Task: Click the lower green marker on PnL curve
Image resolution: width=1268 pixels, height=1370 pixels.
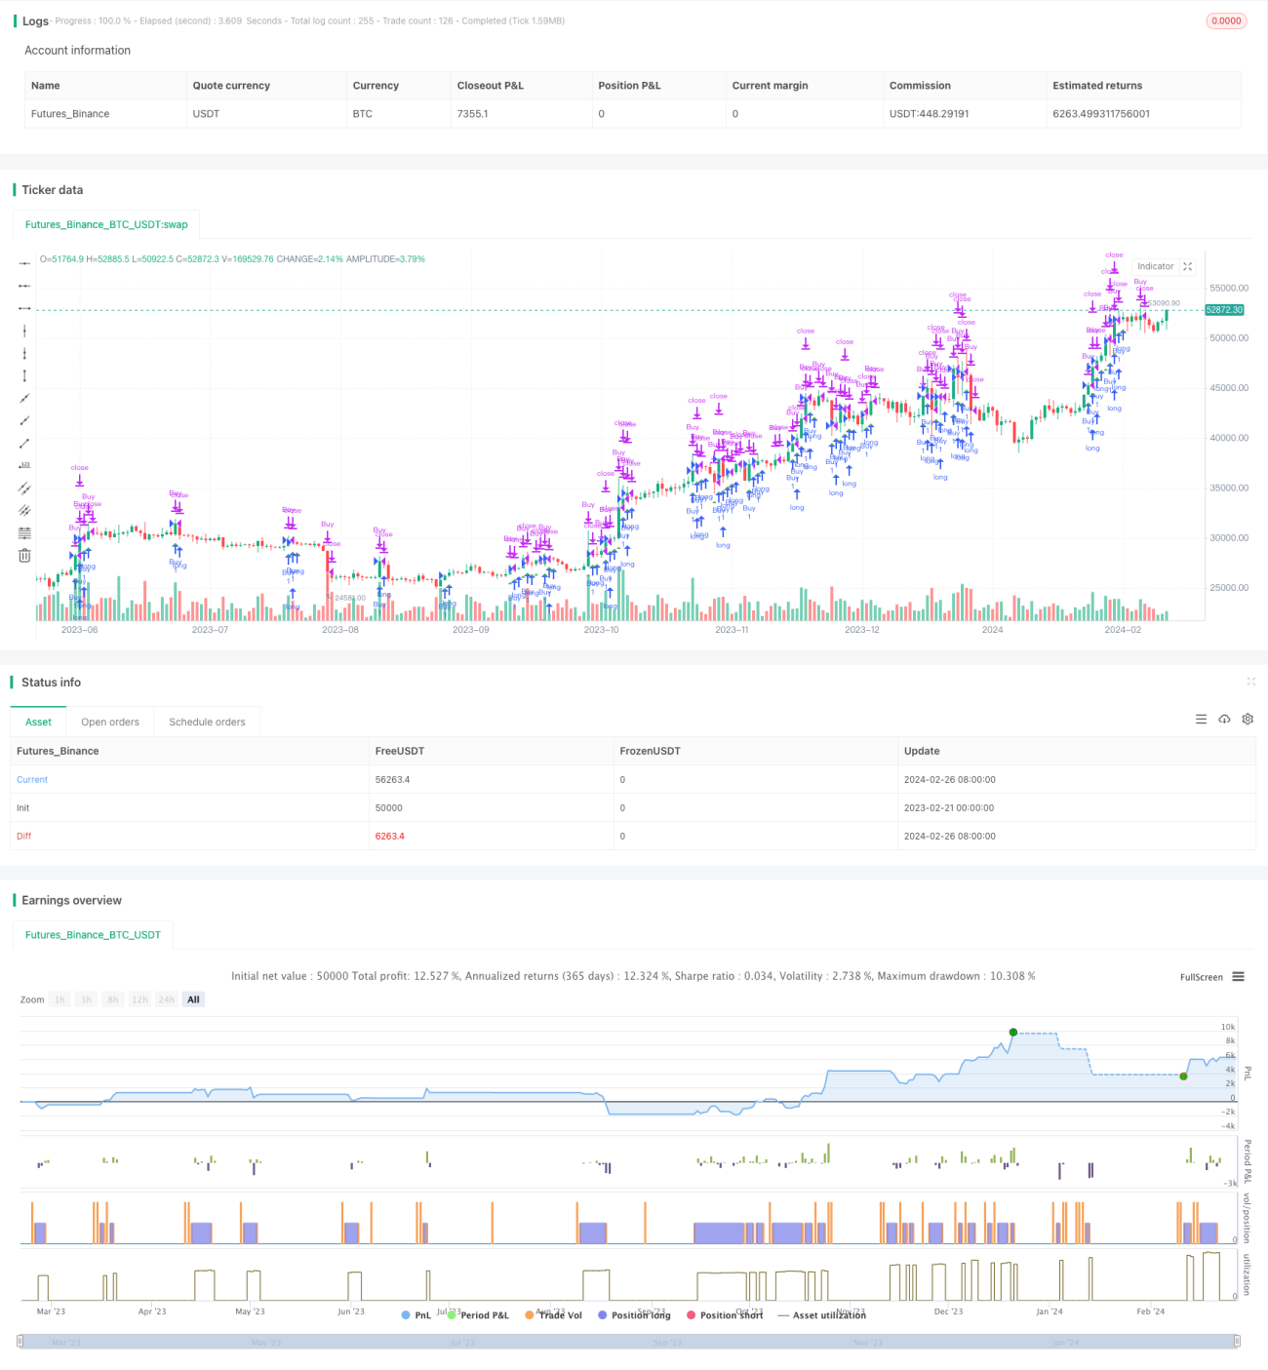Action: click(1183, 1076)
